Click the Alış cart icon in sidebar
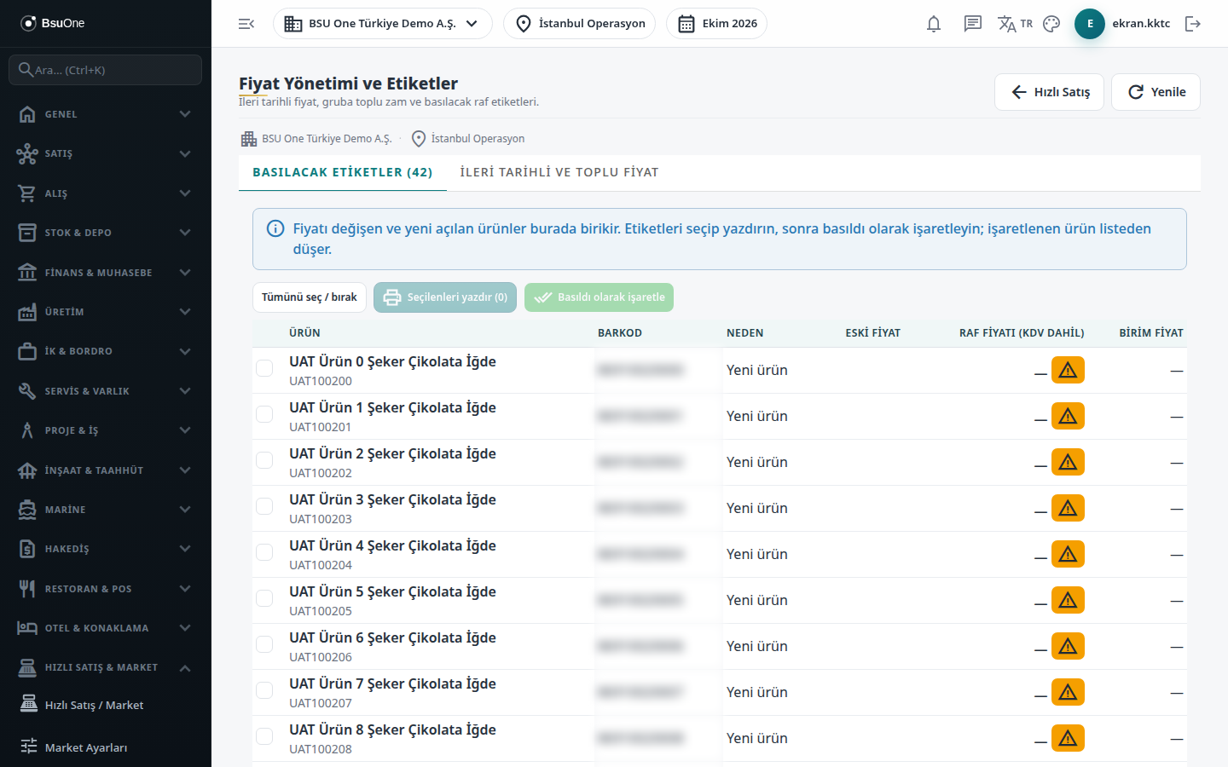The width and height of the screenshot is (1228, 767). (x=27, y=193)
